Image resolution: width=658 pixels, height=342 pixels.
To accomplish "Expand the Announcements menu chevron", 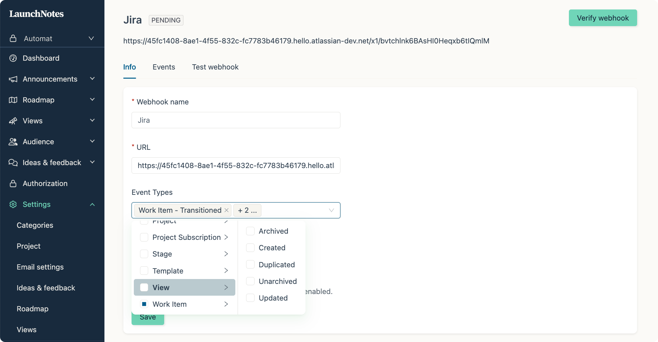I will pos(92,79).
